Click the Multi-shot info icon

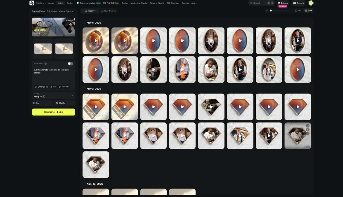46,64
